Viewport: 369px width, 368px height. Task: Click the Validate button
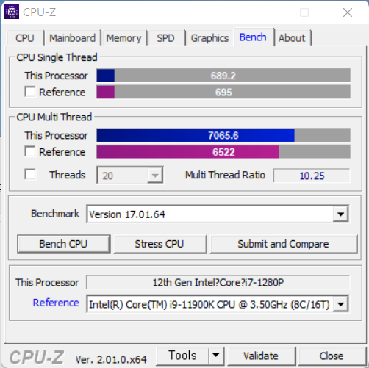click(x=261, y=356)
